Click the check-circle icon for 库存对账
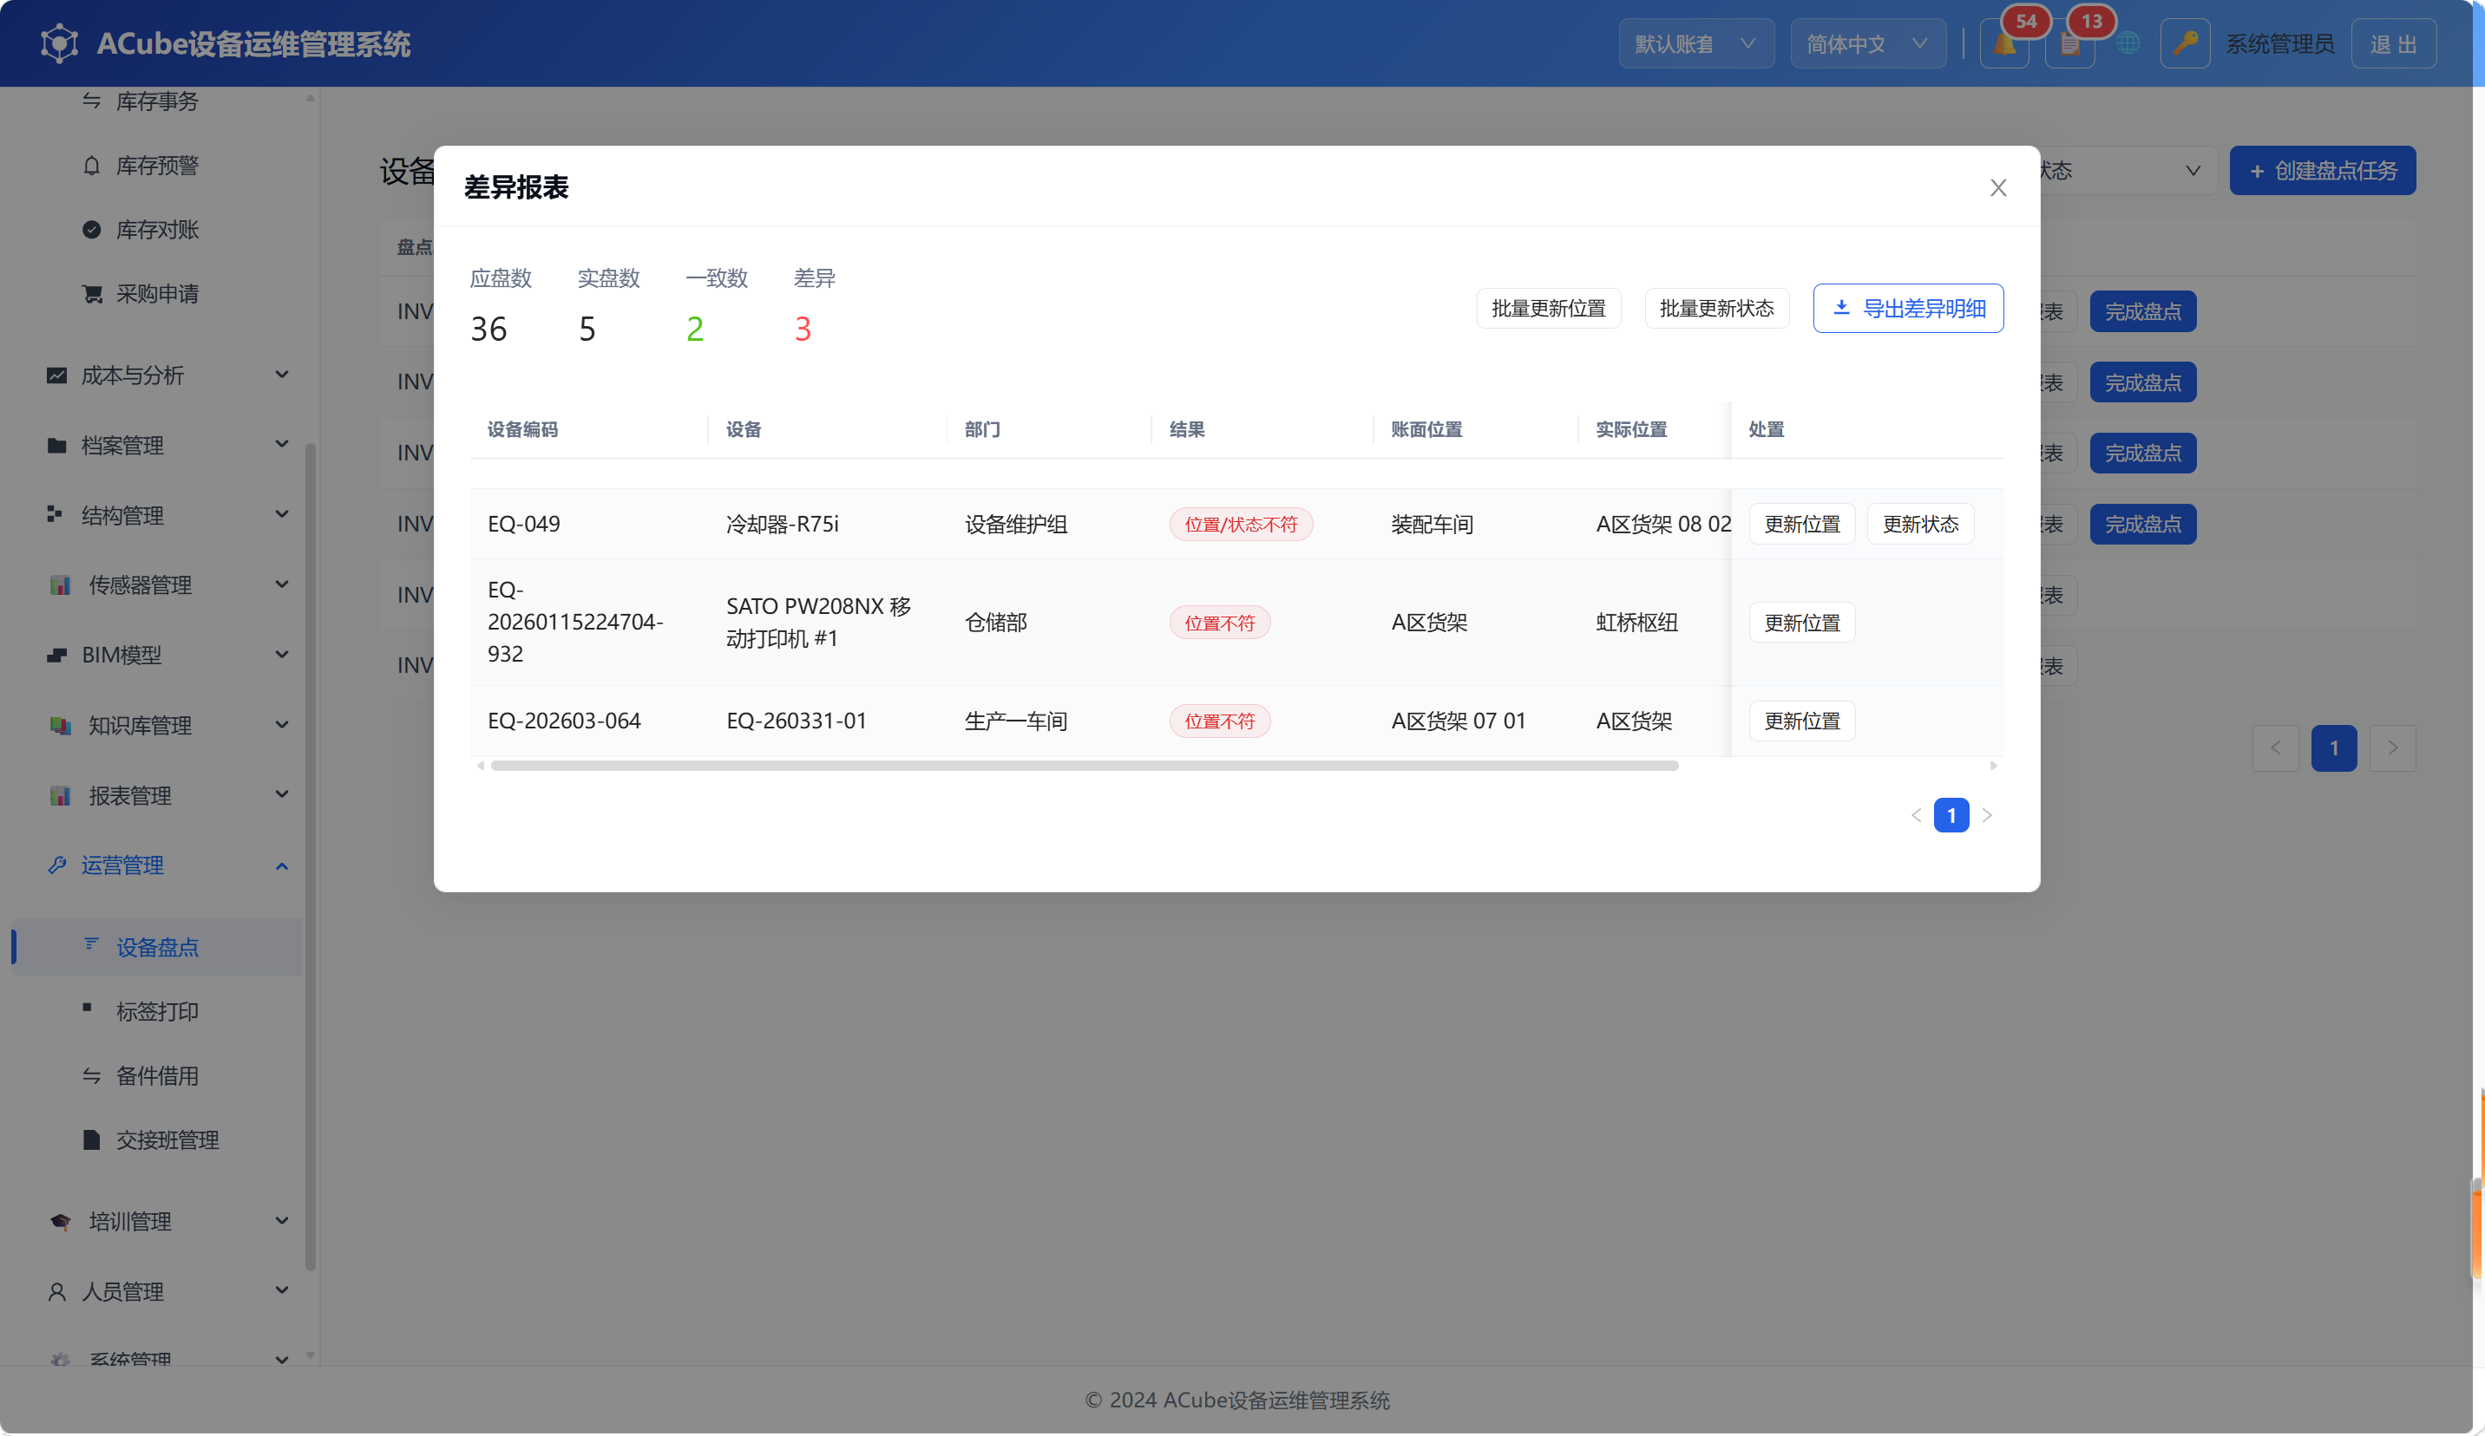Viewport: 2485px width, 1436px height. 92,230
